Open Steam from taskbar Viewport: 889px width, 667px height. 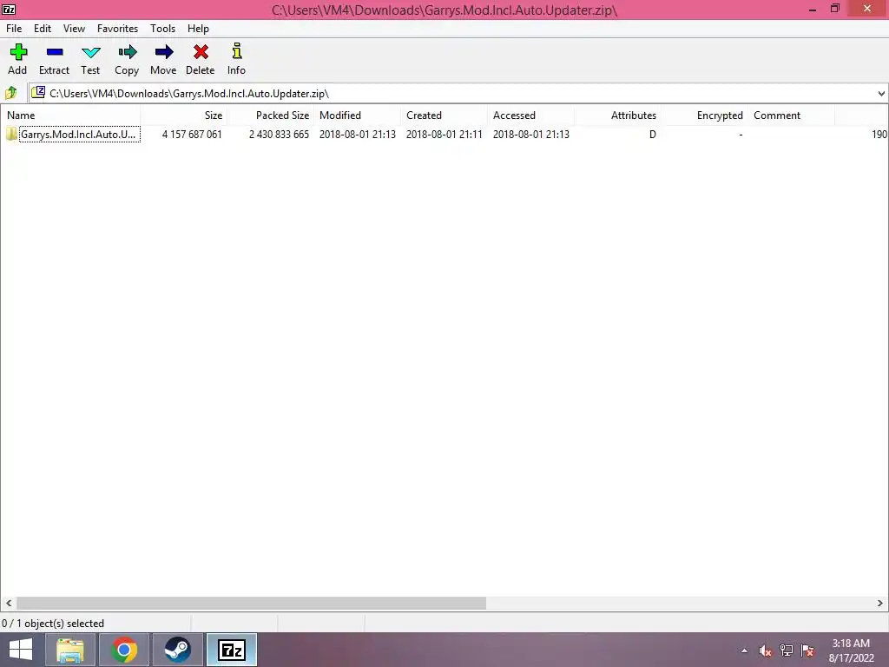[x=177, y=650]
